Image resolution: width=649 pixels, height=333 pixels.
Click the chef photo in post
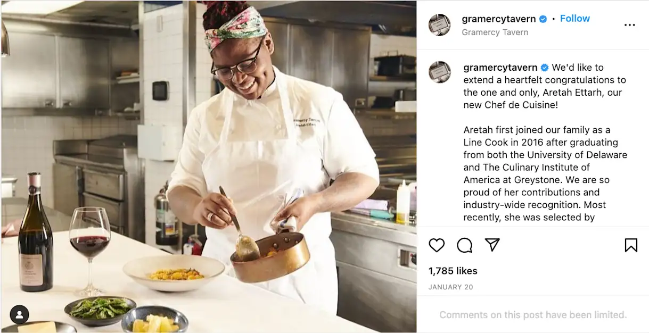pyautogui.click(x=208, y=166)
